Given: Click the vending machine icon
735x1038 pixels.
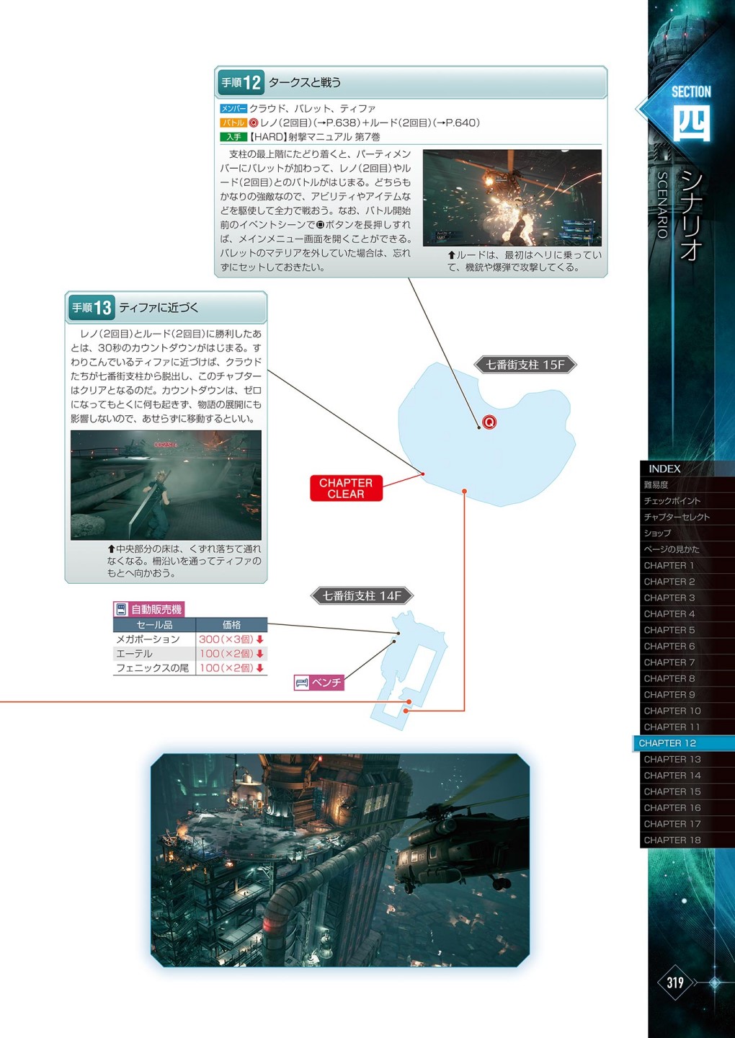Looking at the screenshot, I should 121,609.
